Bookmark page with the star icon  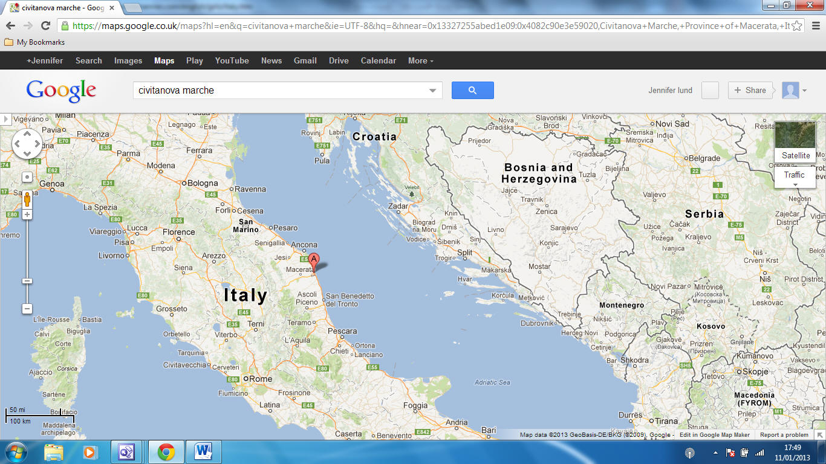[797, 26]
